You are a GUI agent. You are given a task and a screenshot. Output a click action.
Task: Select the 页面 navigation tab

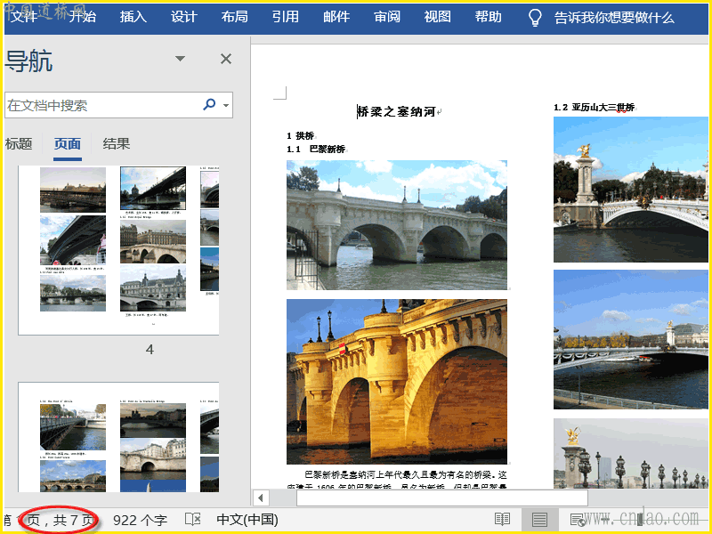[68, 144]
